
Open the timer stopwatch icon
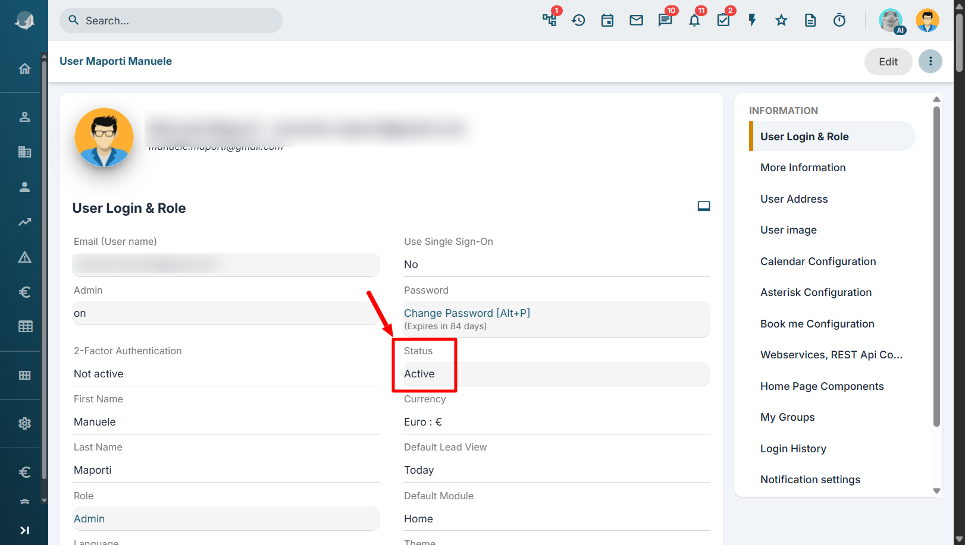[x=839, y=21]
